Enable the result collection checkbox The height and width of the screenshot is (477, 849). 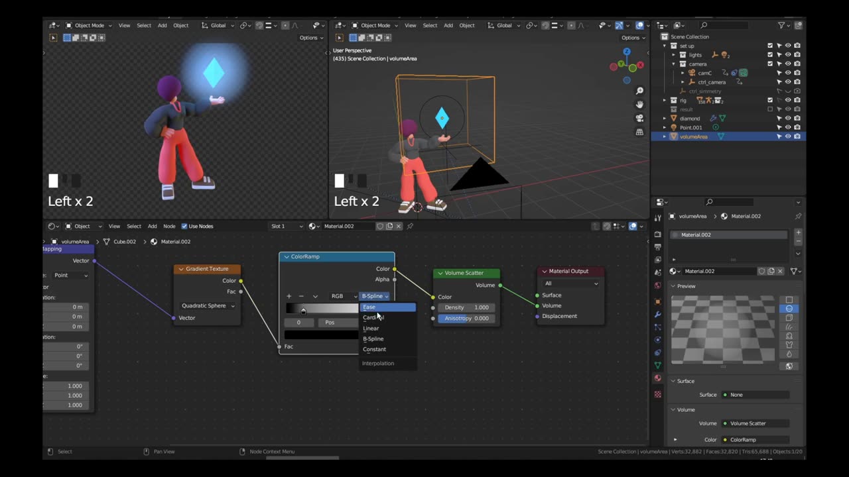coord(770,109)
